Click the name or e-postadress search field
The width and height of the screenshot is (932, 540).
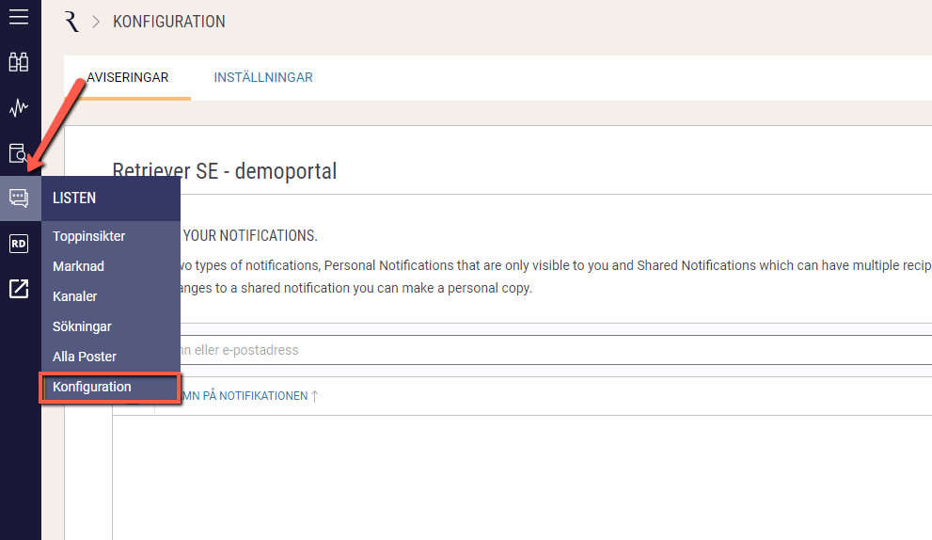pyautogui.click(x=555, y=350)
